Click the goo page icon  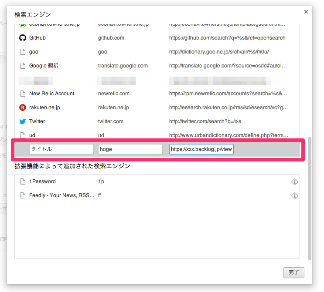point(23,52)
